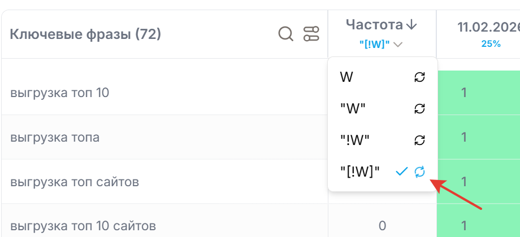Refresh frequency for "[!W]" match type

click(x=419, y=172)
